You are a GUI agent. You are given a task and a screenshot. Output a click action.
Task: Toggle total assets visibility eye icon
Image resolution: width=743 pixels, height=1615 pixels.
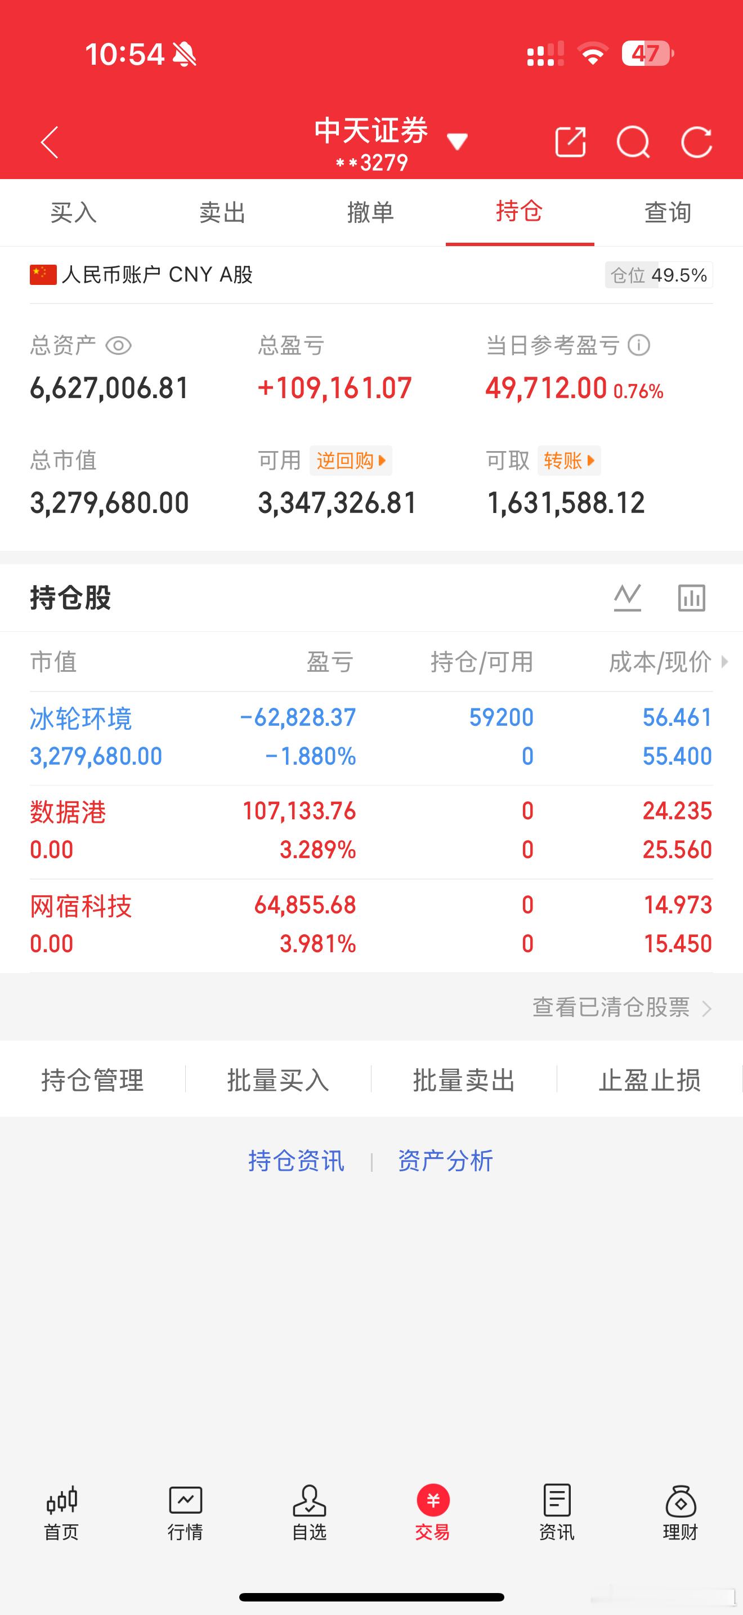point(118,345)
